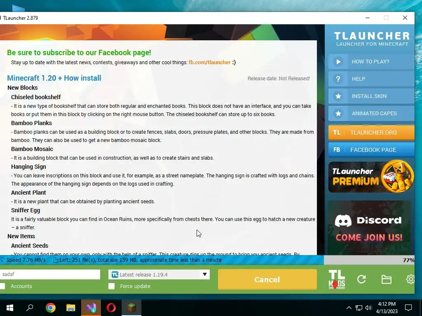Click the Speed 7.76 MB/s status text
Screen dimensions: 422x316
(26, 260)
